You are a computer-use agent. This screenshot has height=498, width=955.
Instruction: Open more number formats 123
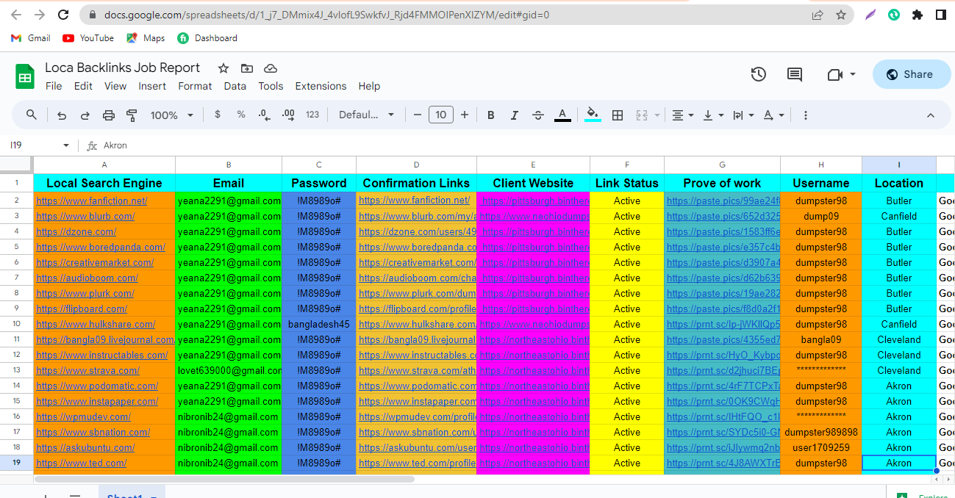point(312,115)
